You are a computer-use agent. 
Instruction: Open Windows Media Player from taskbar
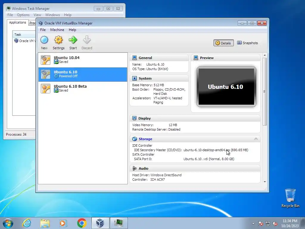point(63,223)
